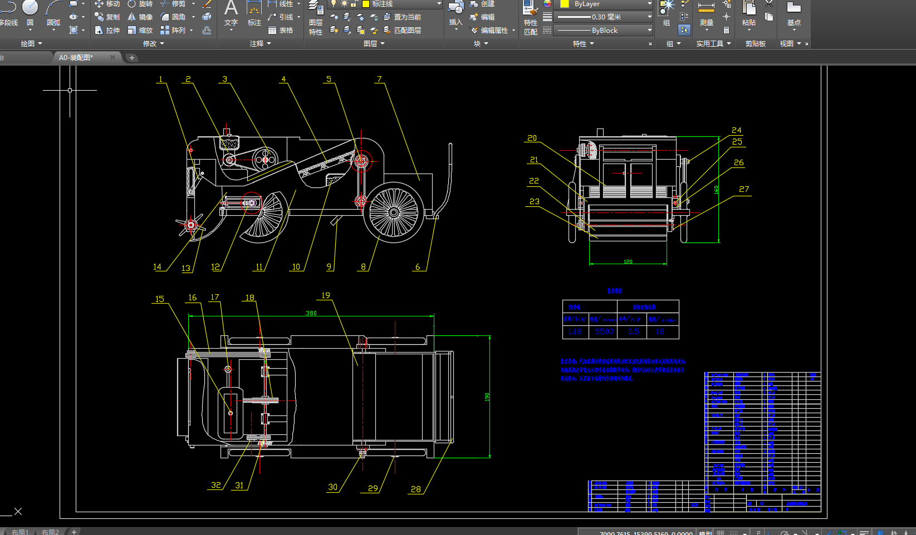Toggle layer lock icon in layer dropdown
Screen dimensions: 916x535
354,4
